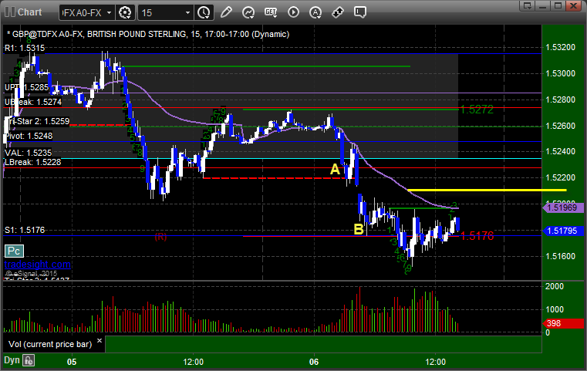Image resolution: width=587 pixels, height=371 pixels.
Task: Select the pencil drawing tool
Action: click(x=226, y=12)
